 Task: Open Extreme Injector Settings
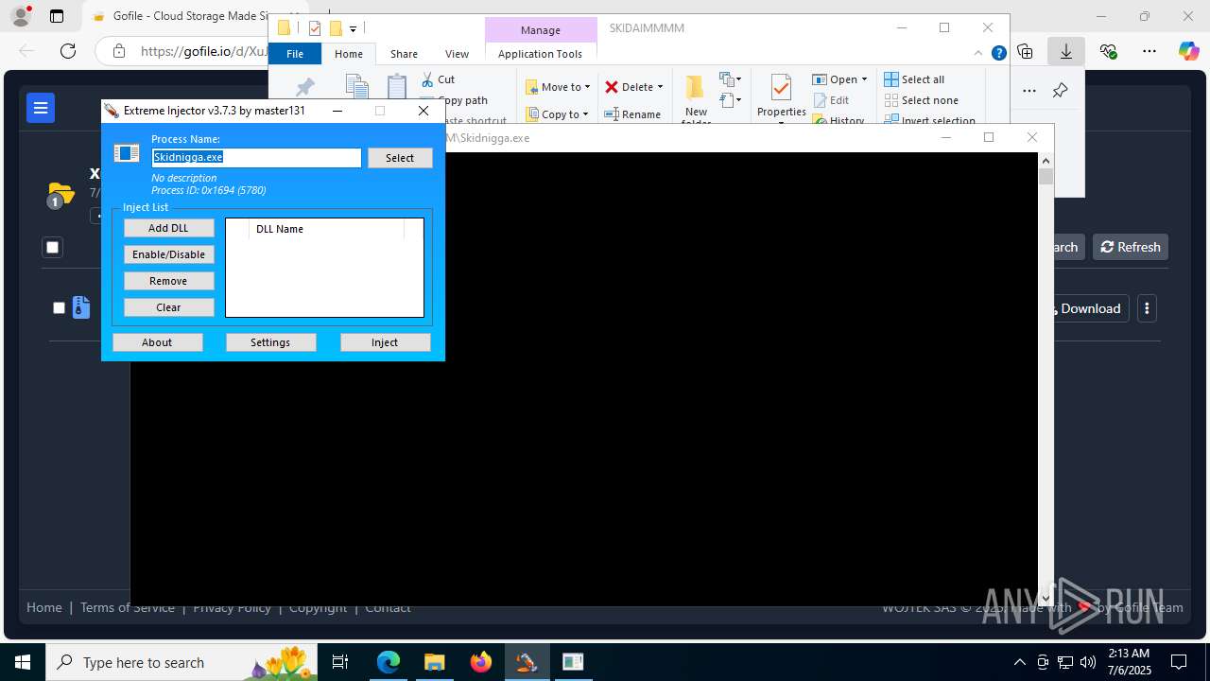270,342
